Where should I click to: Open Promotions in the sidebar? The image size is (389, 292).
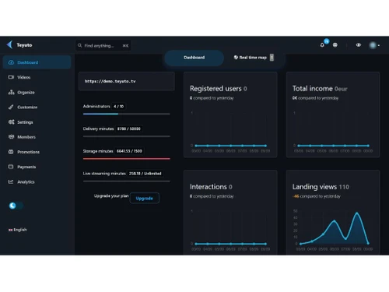(37, 152)
